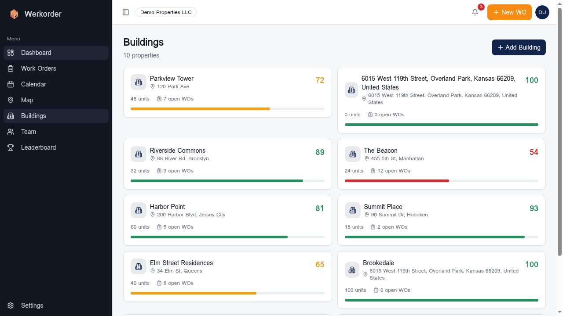This screenshot has height=316, width=563.
Task: Navigate to the Map view
Action: 56,100
